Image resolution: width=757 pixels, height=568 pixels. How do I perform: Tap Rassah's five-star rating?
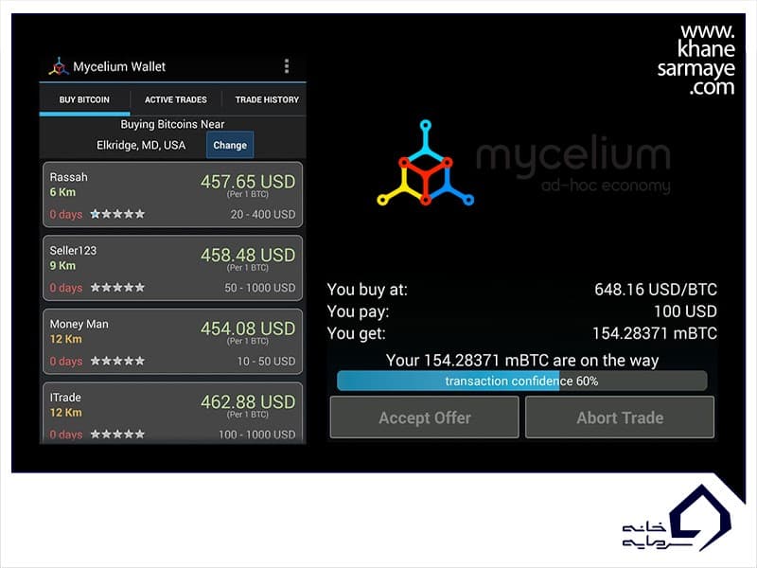pos(117,214)
